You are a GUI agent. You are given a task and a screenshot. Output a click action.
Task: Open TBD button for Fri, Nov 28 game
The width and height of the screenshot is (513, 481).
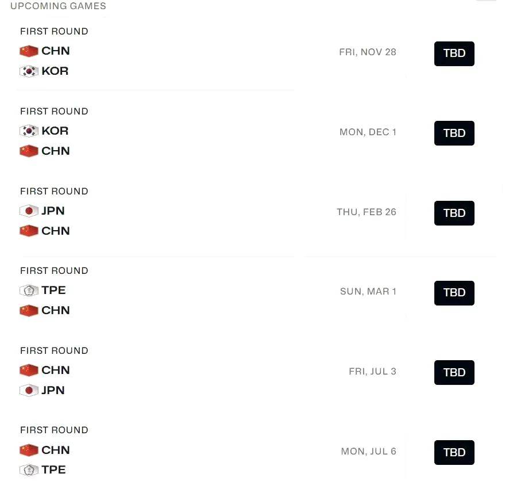pos(454,54)
